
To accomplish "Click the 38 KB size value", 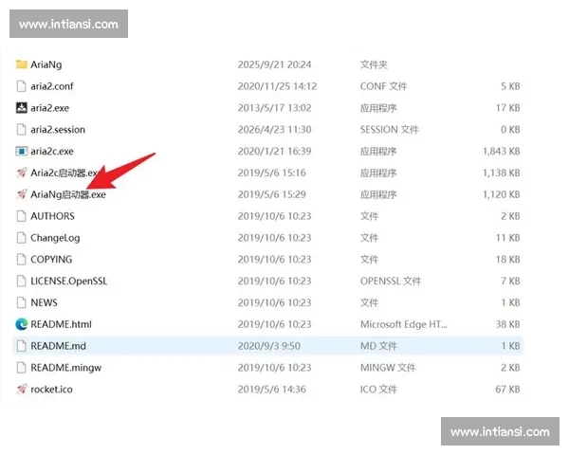I will tap(508, 324).
